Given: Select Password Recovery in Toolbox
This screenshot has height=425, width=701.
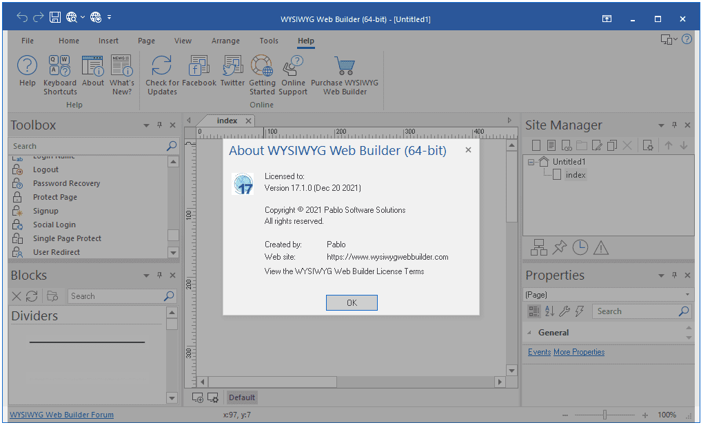Looking at the screenshot, I should pos(66,183).
